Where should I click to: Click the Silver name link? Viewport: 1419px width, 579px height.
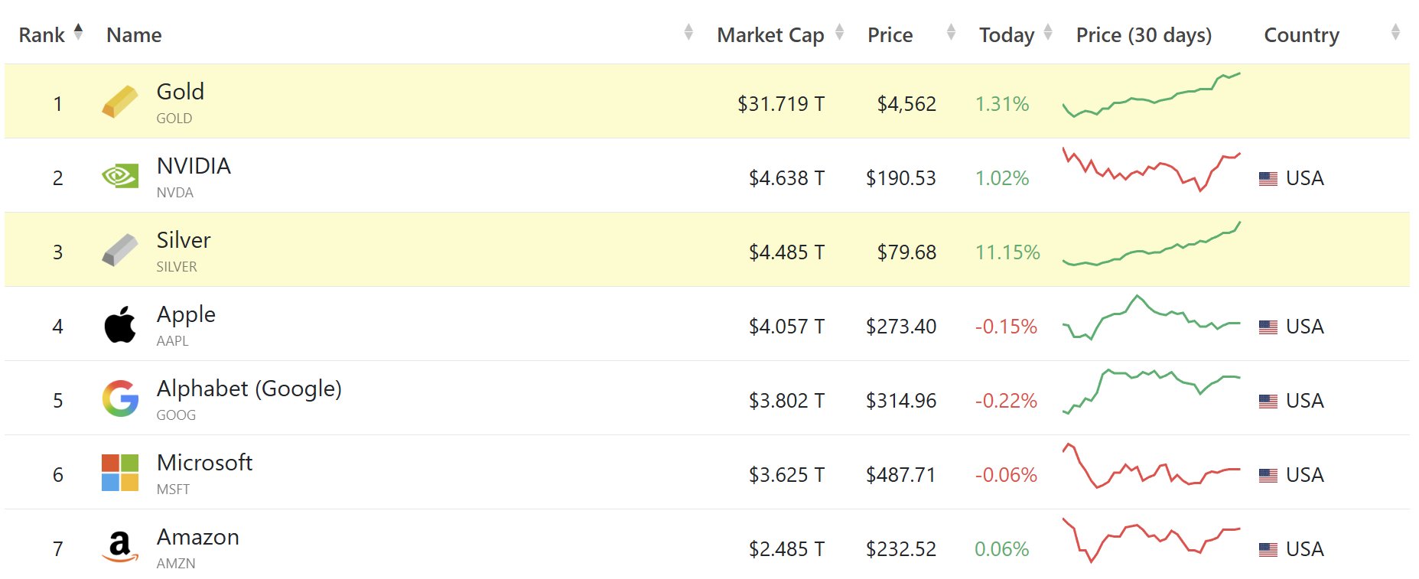pyautogui.click(x=183, y=240)
